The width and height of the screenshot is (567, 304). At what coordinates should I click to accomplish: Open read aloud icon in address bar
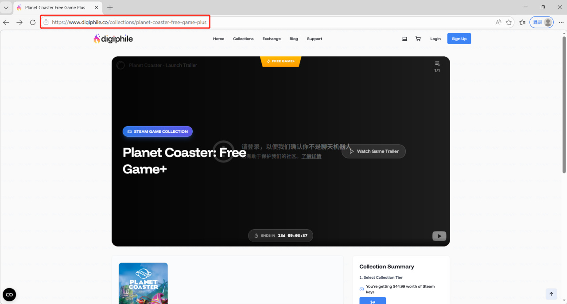[x=498, y=22]
